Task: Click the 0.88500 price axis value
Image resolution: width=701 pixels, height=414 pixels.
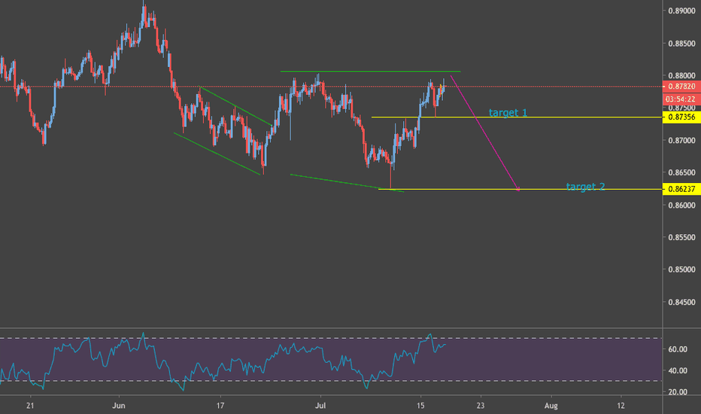Action: coord(681,44)
